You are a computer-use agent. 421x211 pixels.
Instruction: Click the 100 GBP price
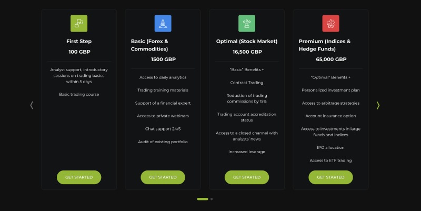click(x=79, y=52)
